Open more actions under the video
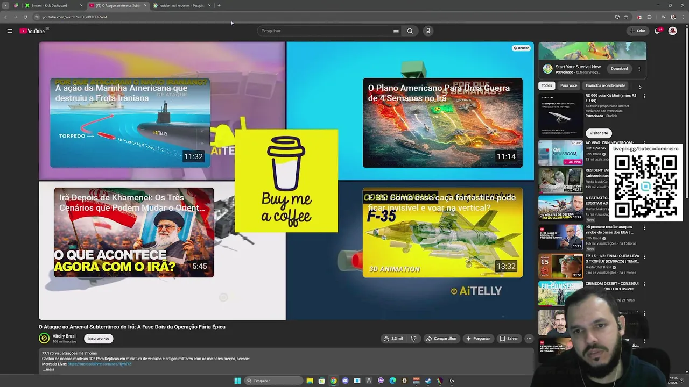This screenshot has width=689, height=387. pos(529,339)
